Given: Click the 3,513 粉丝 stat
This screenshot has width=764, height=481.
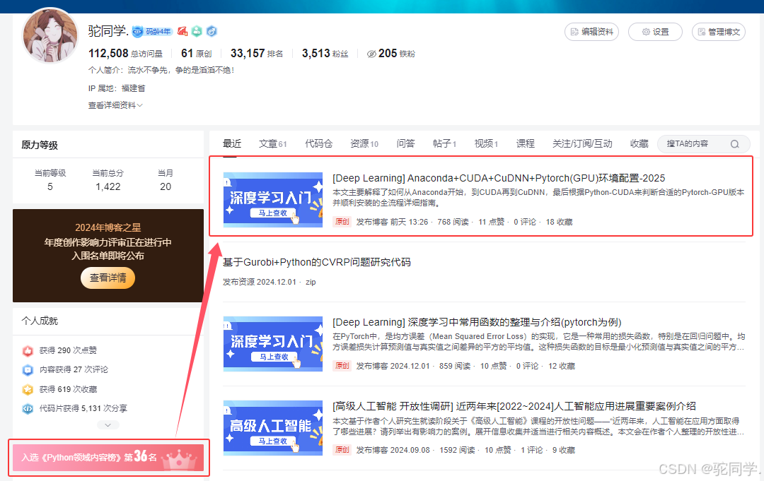Looking at the screenshot, I should (325, 54).
